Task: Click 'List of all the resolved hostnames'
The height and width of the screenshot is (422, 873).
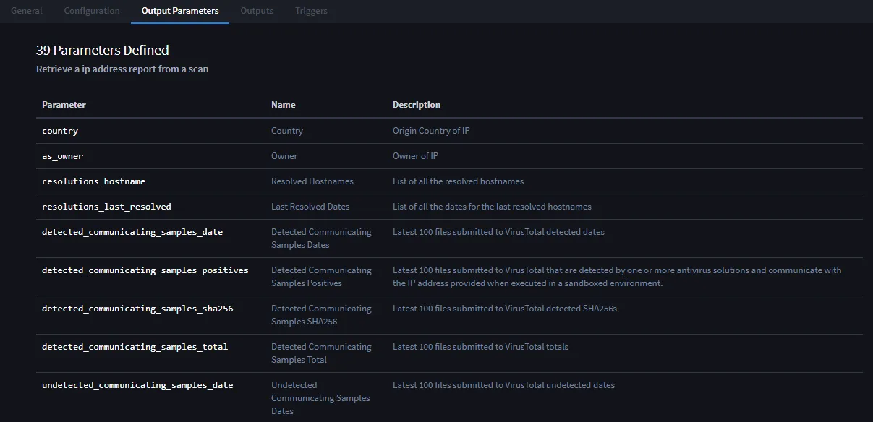Action: pos(458,181)
